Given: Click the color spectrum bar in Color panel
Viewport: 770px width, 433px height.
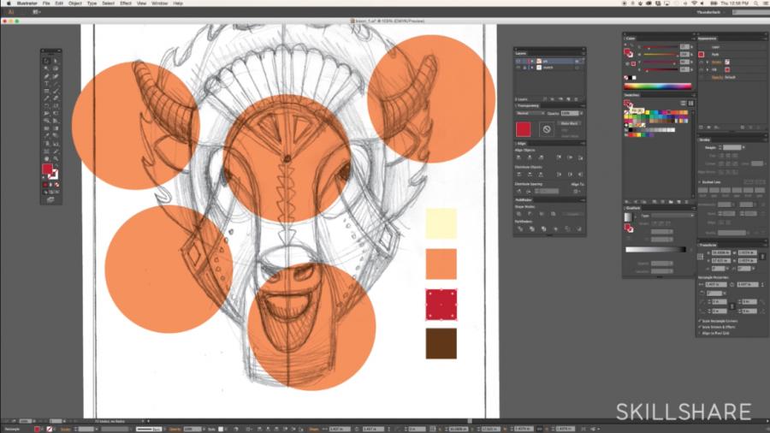Looking at the screenshot, I should click(657, 86).
